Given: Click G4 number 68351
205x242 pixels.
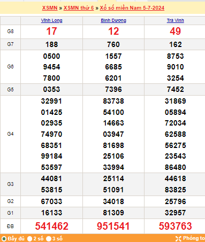Looking at the screenshot, I should (52, 145).
